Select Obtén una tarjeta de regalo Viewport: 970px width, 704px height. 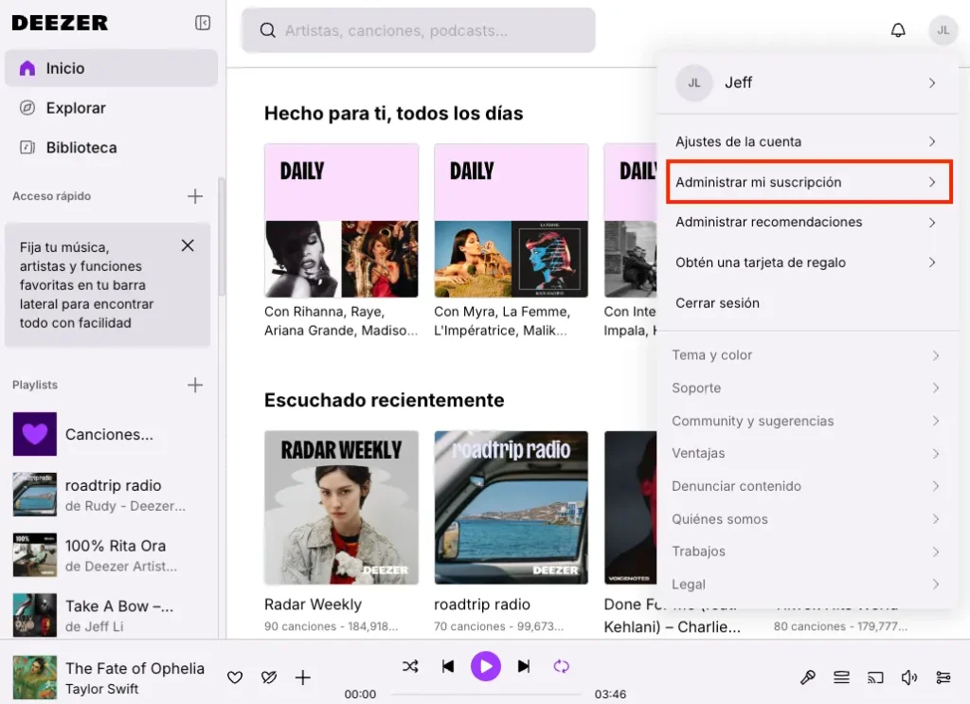click(807, 262)
